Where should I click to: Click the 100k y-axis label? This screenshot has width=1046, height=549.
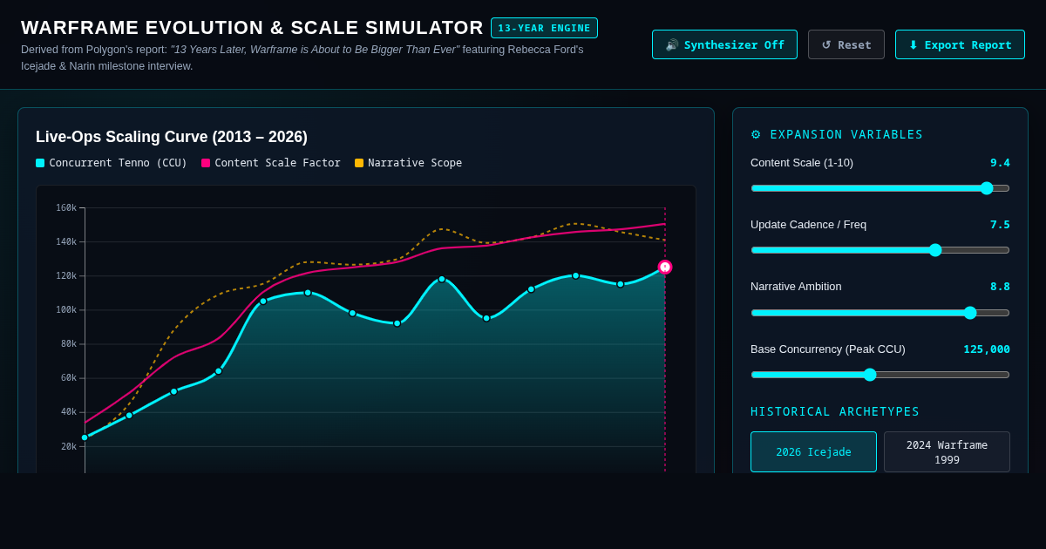click(66, 310)
